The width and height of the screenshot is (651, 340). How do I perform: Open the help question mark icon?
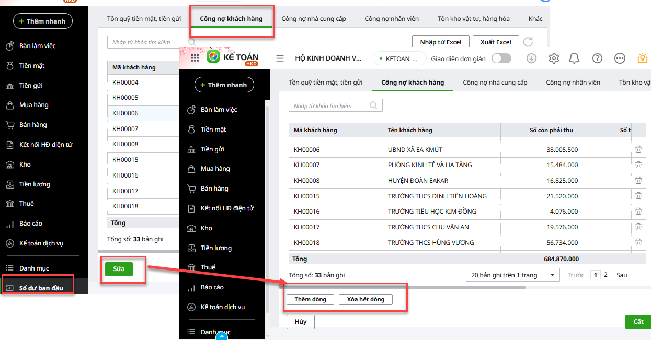(597, 58)
